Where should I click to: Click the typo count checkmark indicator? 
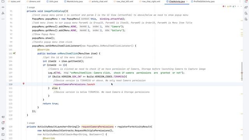234,6
